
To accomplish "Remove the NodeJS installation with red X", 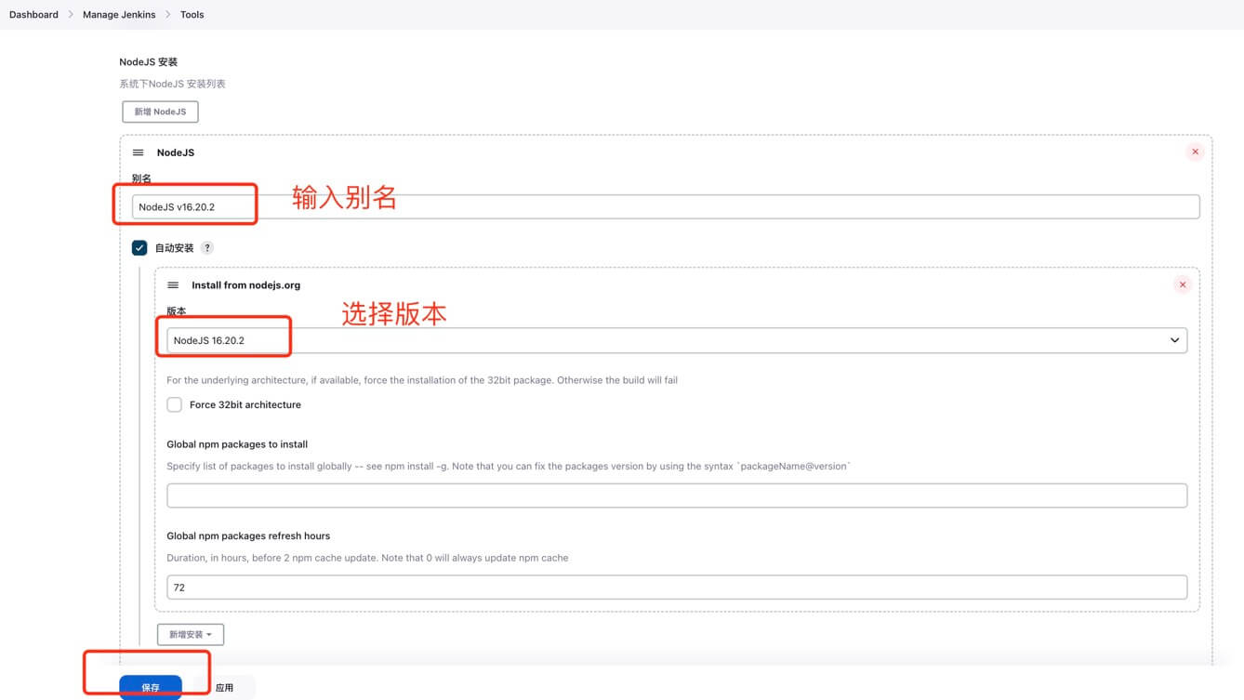I will click(x=1196, y=152).
